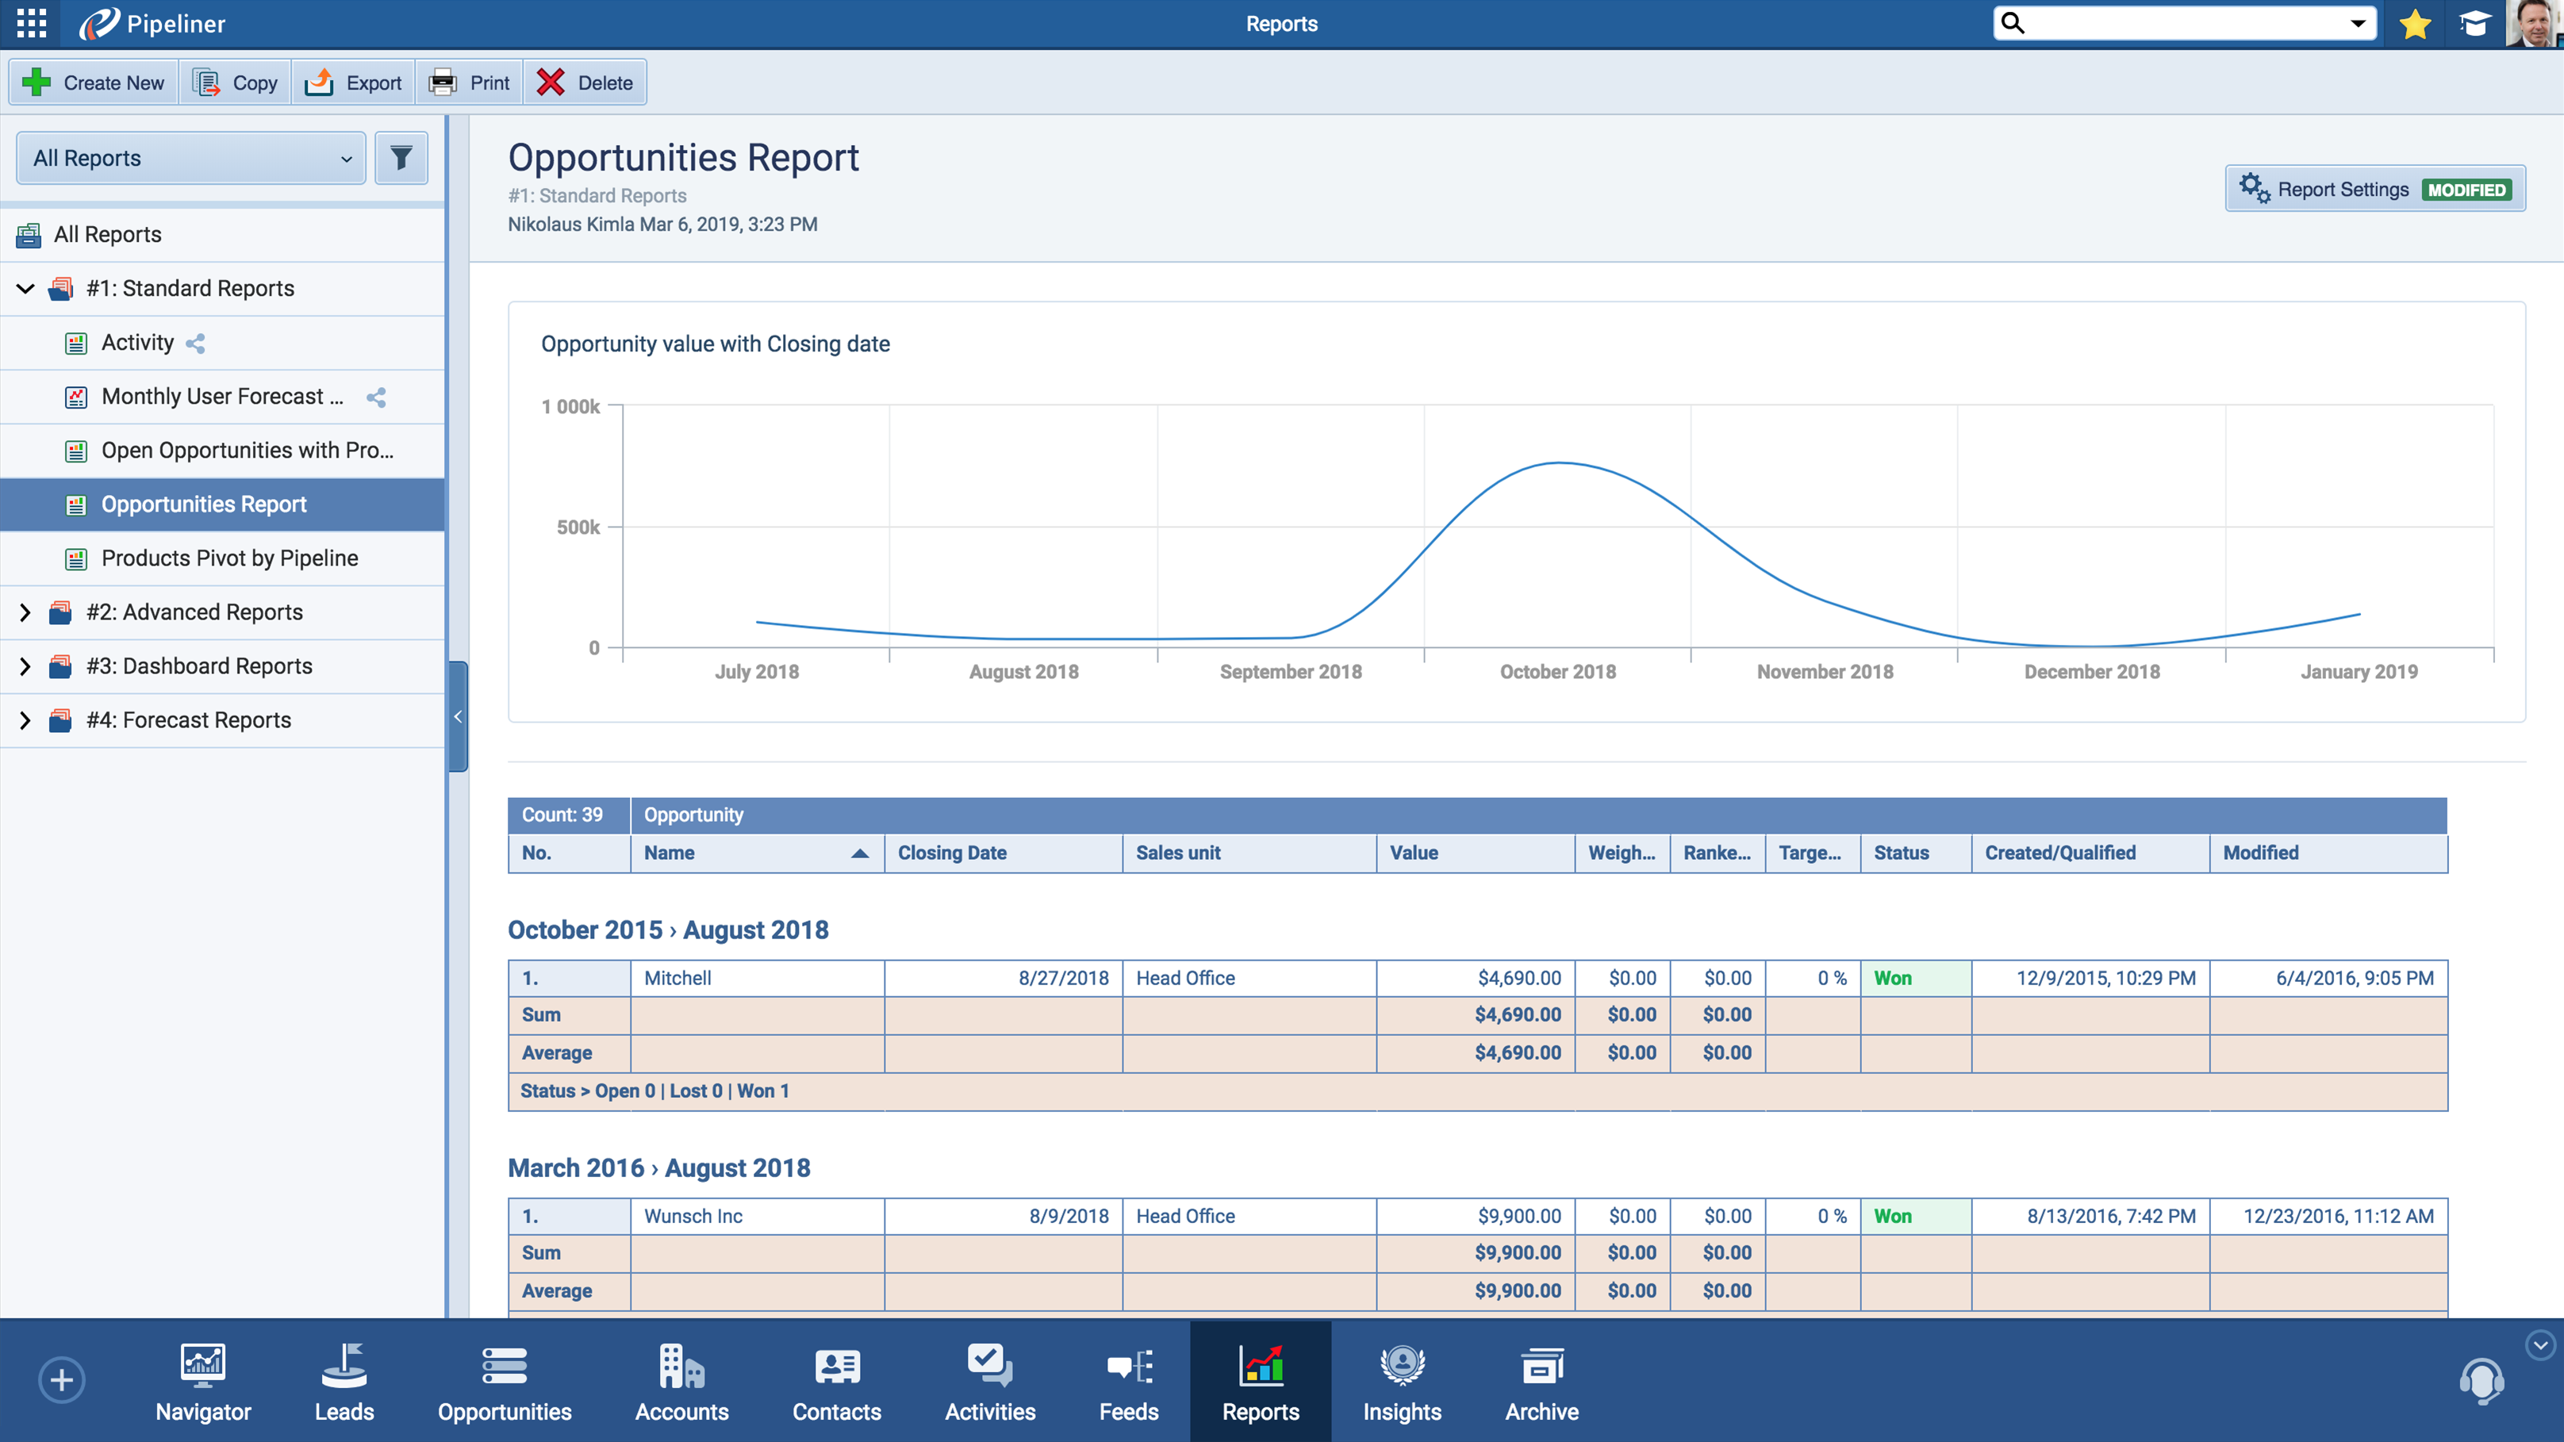Open the app grid launcher icon
The height and width of the screenshot is (1442, 2564).
point(30,24)
